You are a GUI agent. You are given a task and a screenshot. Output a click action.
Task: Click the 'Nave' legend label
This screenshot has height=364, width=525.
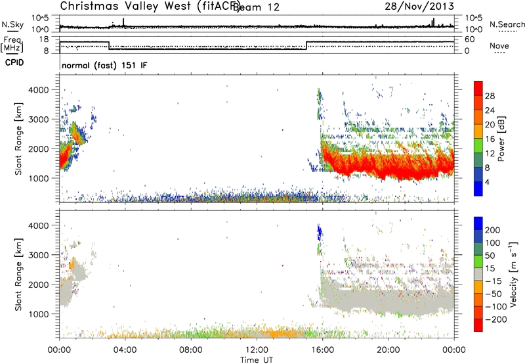pyautogui.click(x=499, y=45)
